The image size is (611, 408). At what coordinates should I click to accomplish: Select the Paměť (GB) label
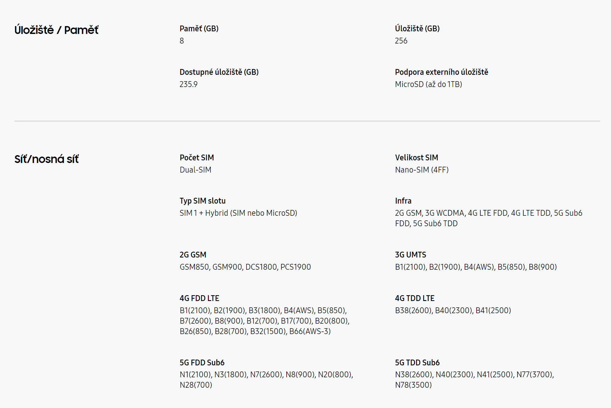[x=199, y=29]
